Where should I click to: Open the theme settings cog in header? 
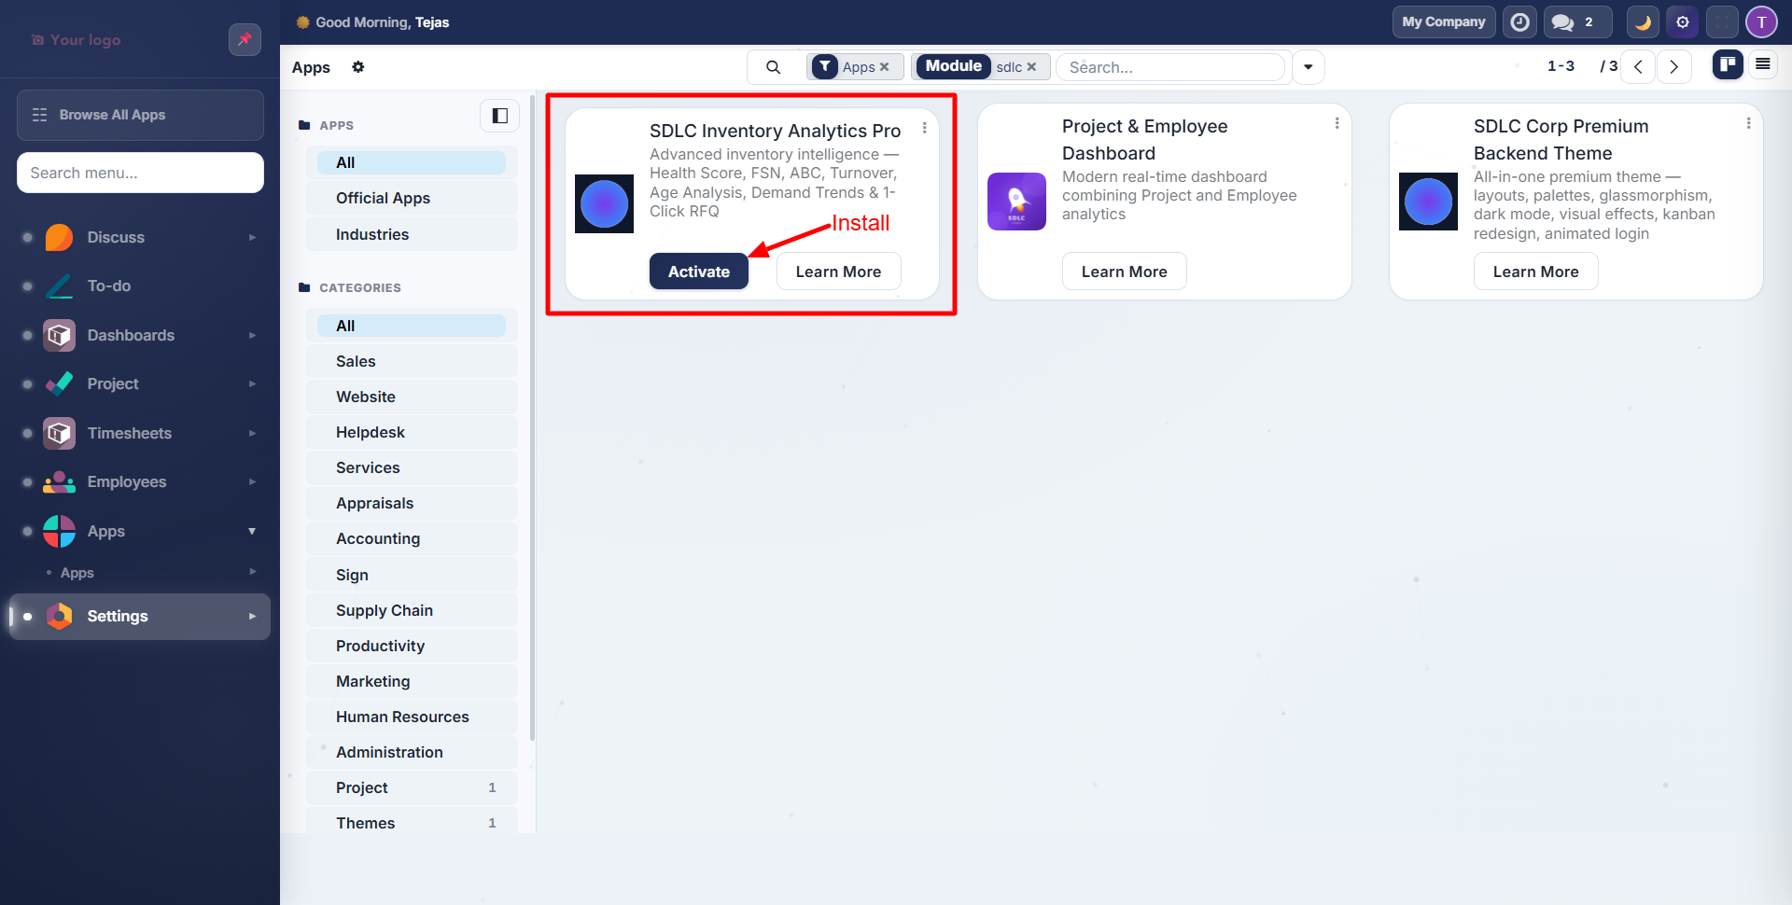[1682, 22]
